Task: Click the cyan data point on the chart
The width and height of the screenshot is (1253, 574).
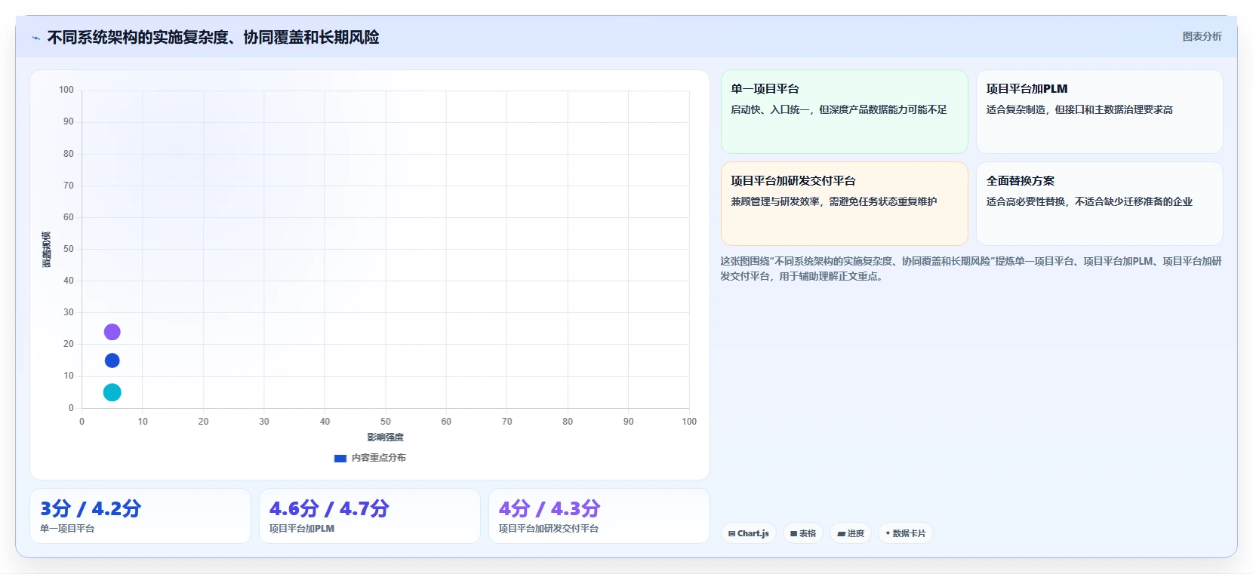Action: coord(112,392)
